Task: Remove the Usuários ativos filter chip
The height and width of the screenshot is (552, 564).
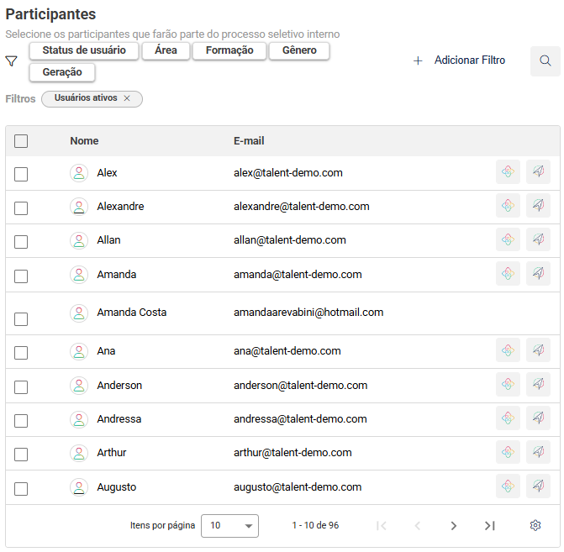Action: tap(127, 98)
